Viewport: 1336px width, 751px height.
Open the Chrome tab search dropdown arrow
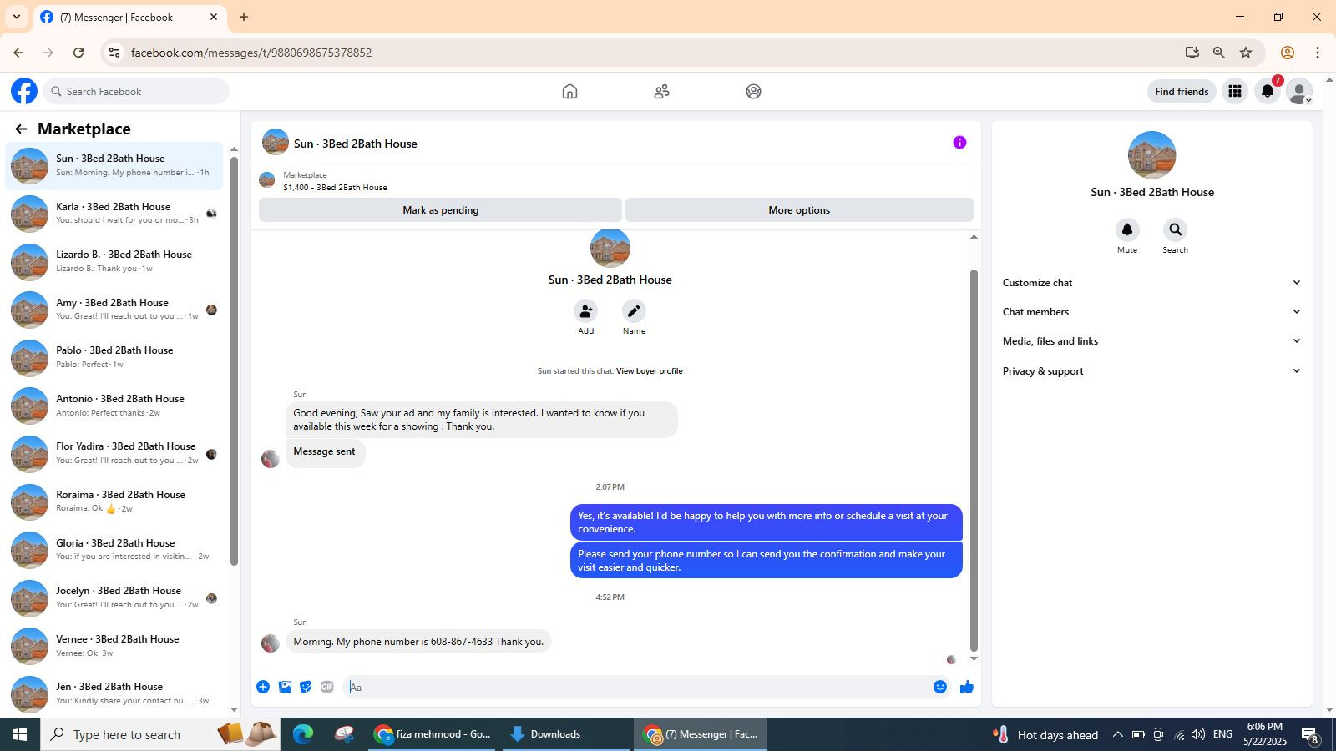click(16, 17)
